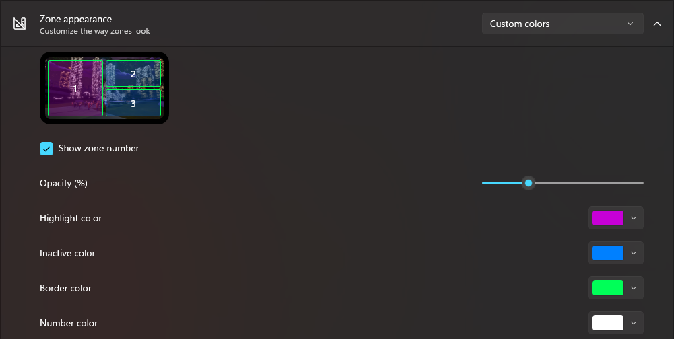Collapse the Zone appearance section

[x=657, y=24]
